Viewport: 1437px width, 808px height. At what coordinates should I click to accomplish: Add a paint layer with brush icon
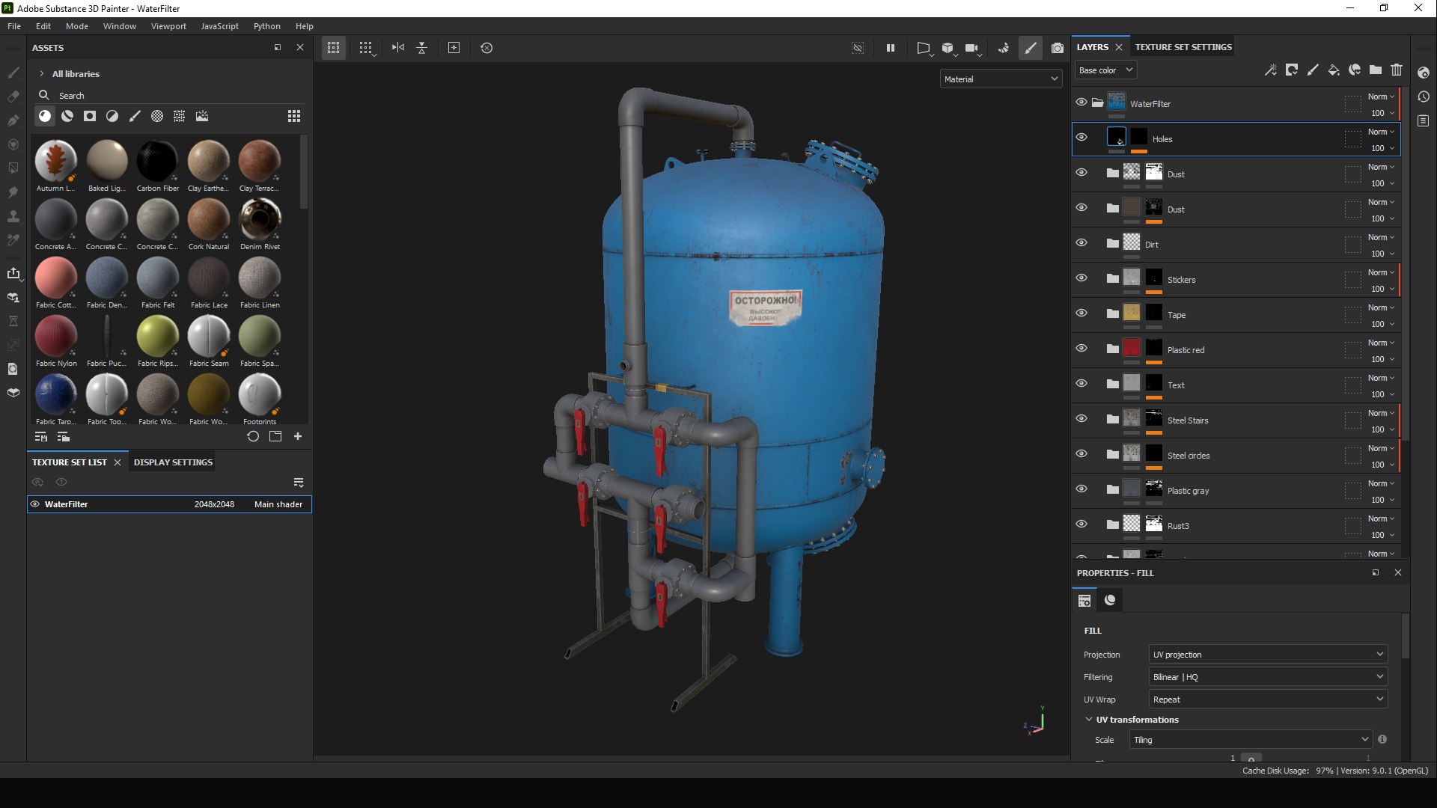click(x=1313, y=70)
